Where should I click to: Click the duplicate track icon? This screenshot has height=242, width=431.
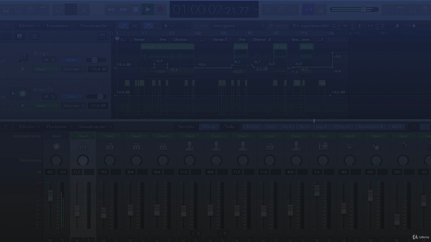tap(20, 36)
